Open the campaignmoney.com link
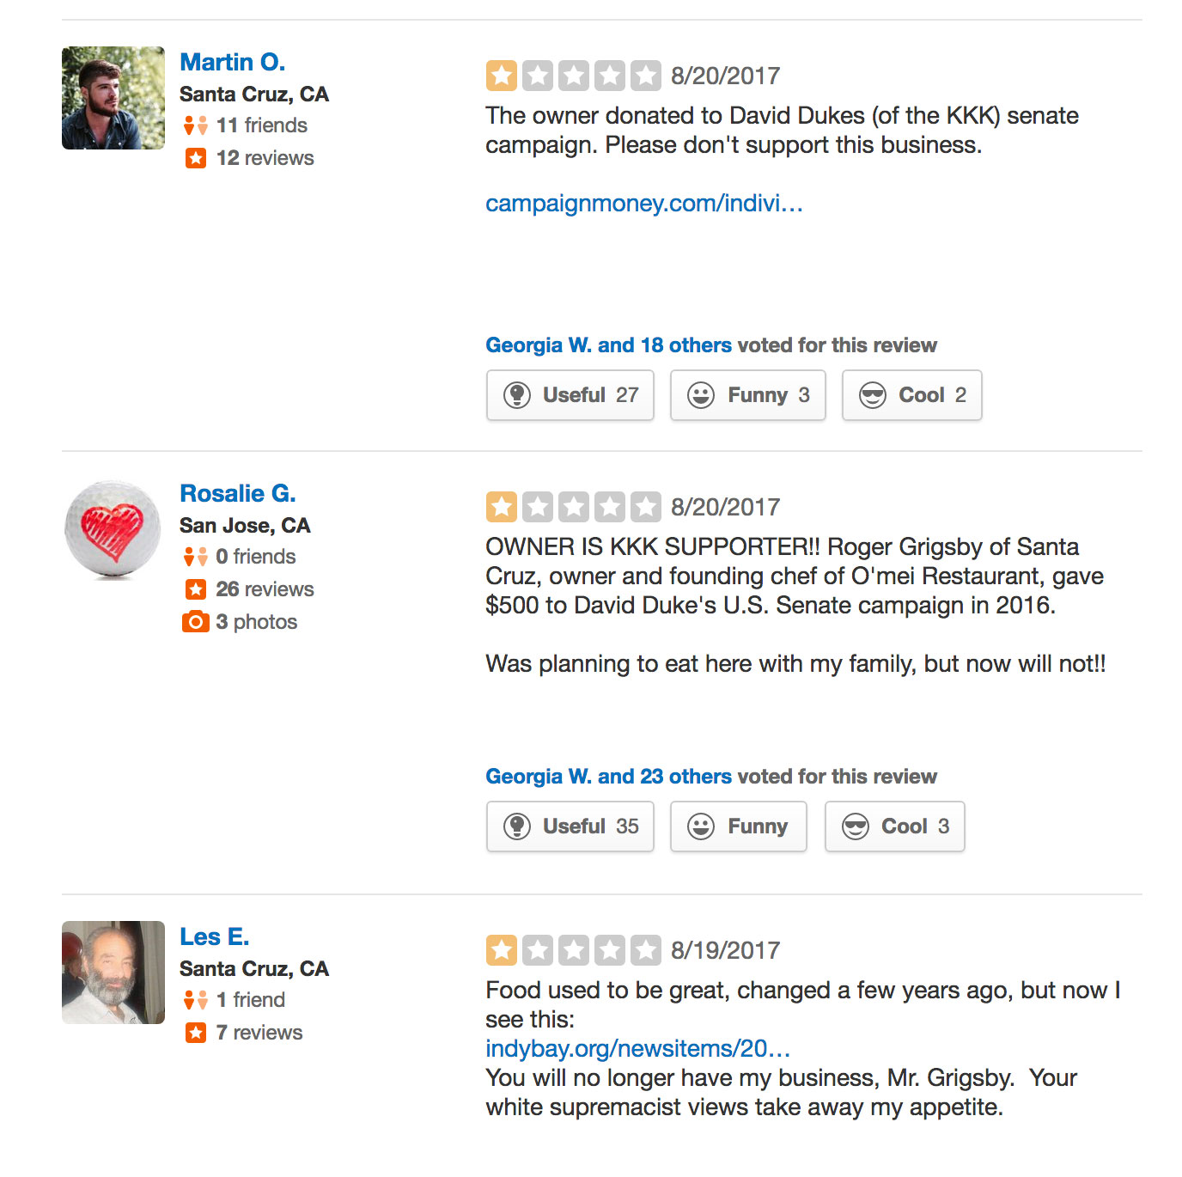Viewport: 1182px width, 1177px height. tap(643, 204)
